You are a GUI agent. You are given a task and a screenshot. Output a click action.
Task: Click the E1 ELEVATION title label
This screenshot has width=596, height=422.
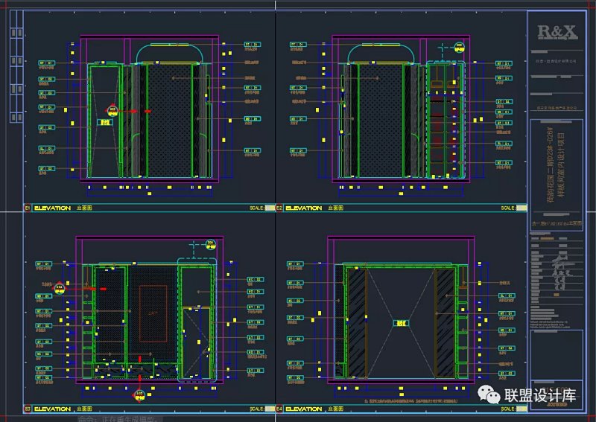[x=54, y=208]
